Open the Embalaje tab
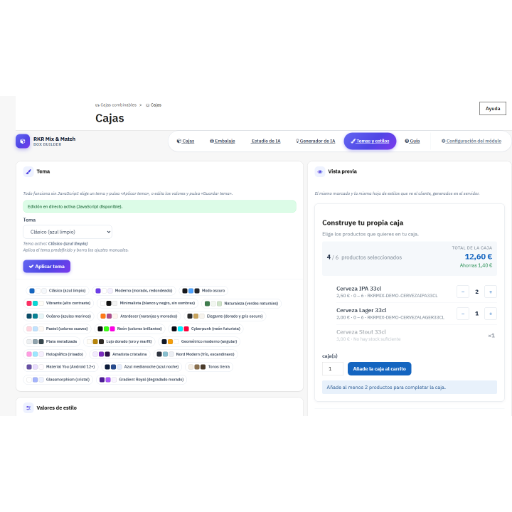The height and width of the screenshot is (512, 512). tap(223, 141)
